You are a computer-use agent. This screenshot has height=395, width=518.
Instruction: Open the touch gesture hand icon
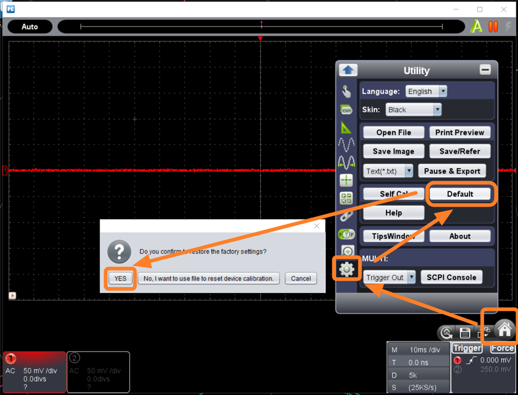346,91
